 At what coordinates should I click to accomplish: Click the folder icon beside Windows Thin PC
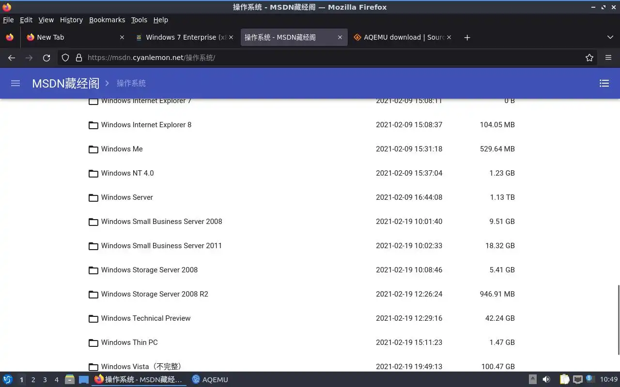(93, 343)
